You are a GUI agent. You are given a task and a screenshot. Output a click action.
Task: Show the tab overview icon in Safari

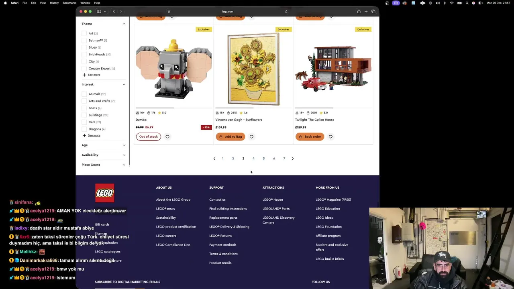click(373, 11)
